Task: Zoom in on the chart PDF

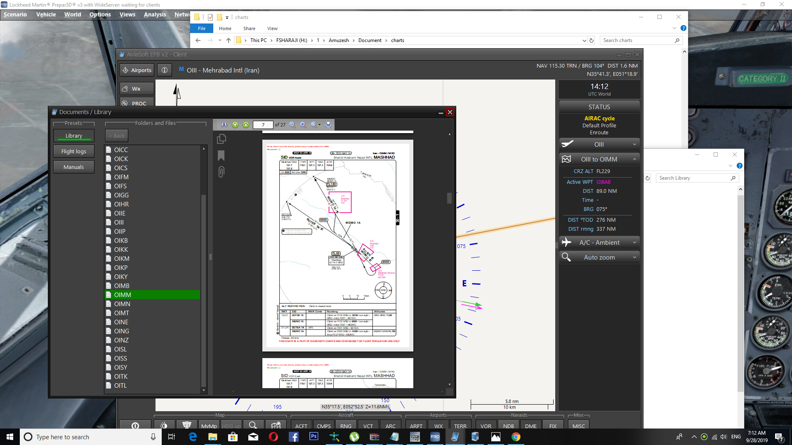Action: (303, 125)
